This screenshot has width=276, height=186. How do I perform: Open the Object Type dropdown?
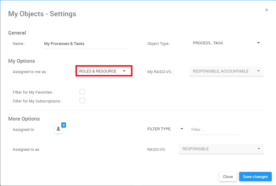coord(226,43)
